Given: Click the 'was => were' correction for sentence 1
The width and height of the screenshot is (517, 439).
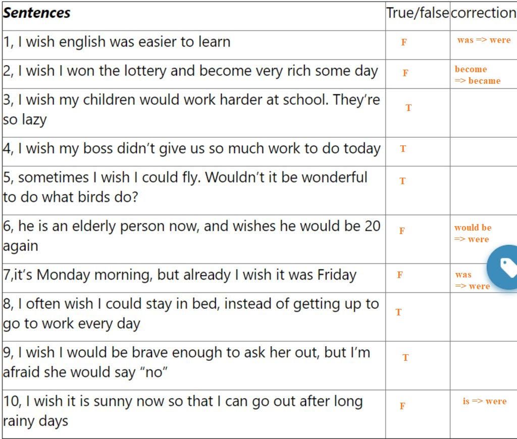Looking at the screenshot, I should pos(484,40).
